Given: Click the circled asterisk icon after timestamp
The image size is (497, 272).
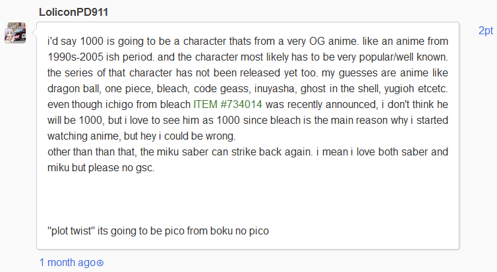Looking at the screenshot, I should [x=100, y=263].
